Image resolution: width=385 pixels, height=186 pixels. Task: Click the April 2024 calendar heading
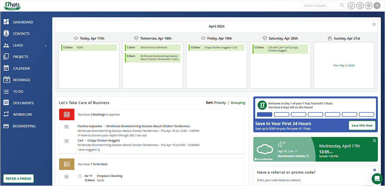pyautogui.click(x=217, y=26)
